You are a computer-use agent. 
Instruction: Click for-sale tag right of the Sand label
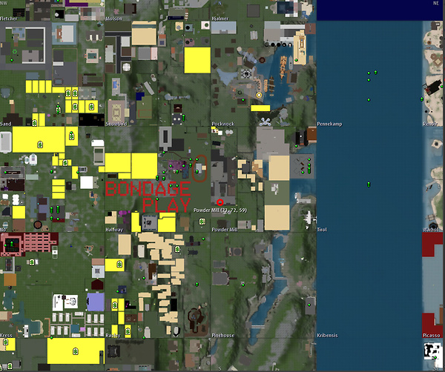(34, 123)
